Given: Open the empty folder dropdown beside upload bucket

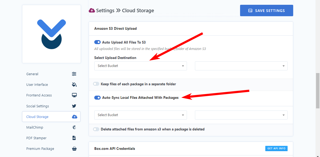Looking at the screenshot, I should click(x=241, y=66).
